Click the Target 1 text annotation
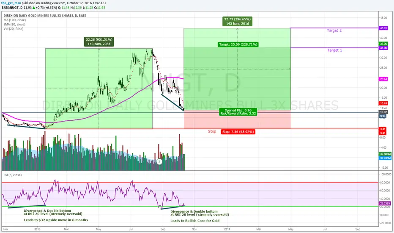The height and width of the screenshot is (233, 394). pos(334,50)
